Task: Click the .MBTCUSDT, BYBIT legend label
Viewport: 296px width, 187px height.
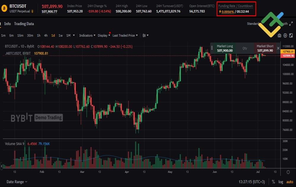Action: click(18, 53)
